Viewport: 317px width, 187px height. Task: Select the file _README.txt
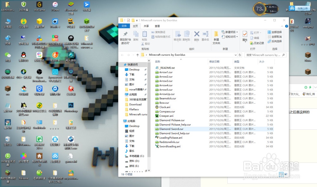165,68
